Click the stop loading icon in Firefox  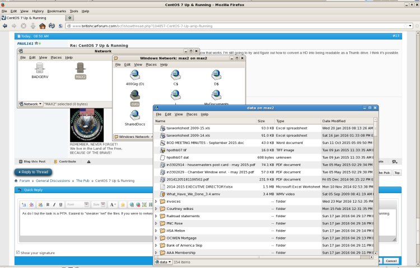(24, 26)
